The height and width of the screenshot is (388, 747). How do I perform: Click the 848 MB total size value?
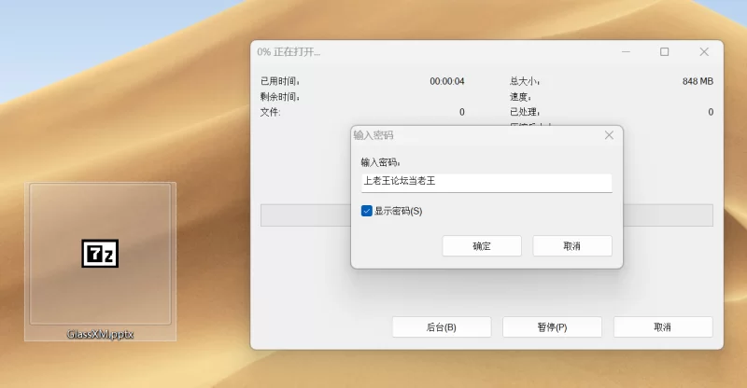698,81
